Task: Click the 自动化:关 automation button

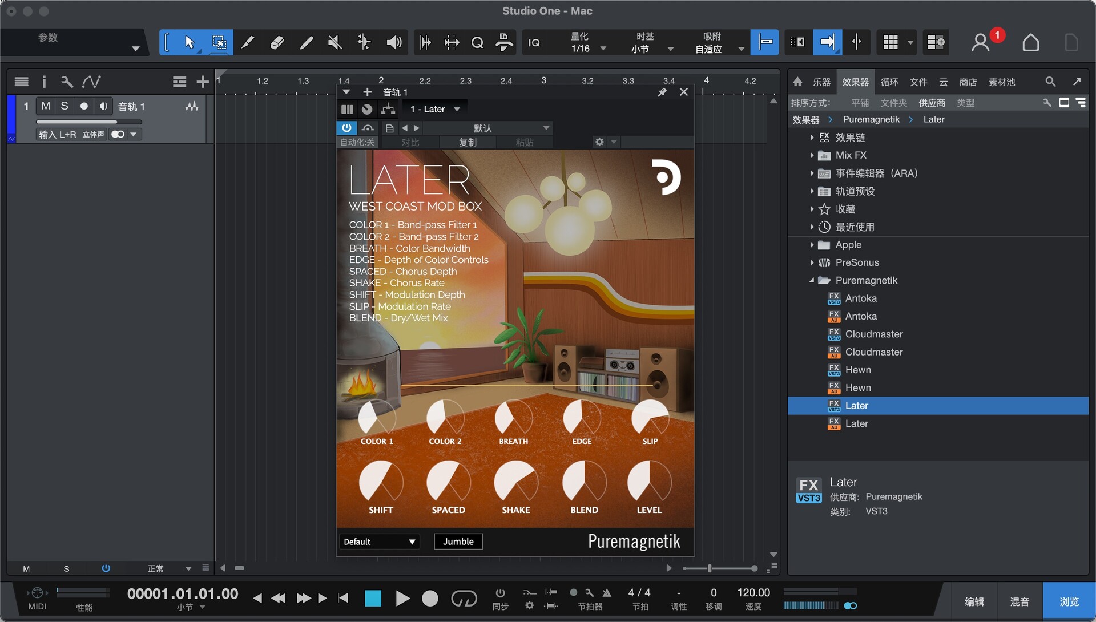Action: coord(357,142)
